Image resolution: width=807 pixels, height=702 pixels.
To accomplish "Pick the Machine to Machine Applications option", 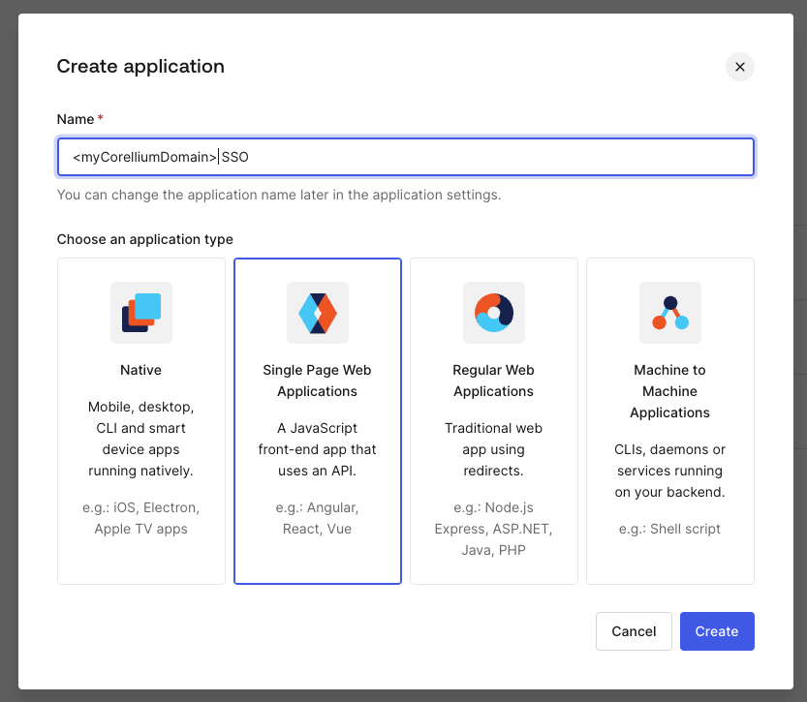I will pos(669,421).
